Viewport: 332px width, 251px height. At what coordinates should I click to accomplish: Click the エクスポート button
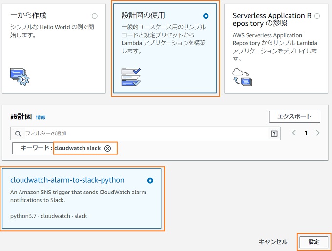pos(294,116)
